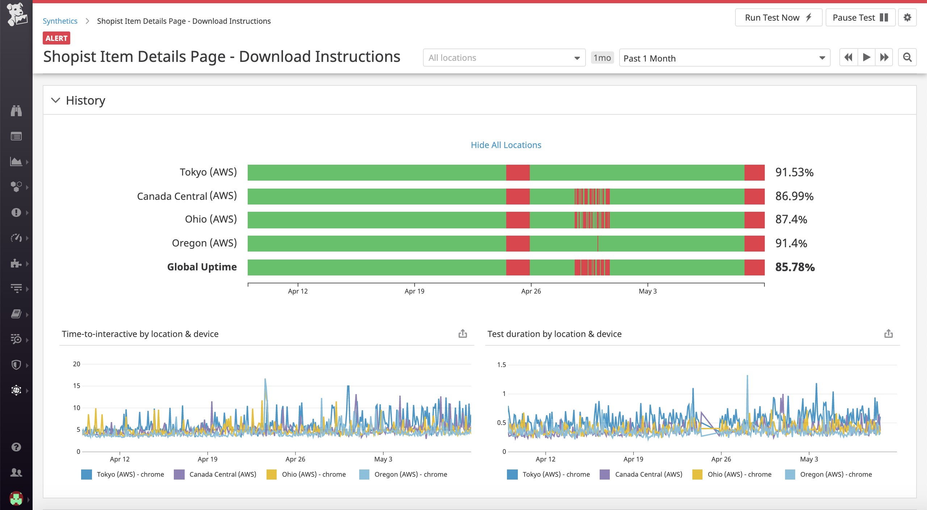927x510 pixels.
Task: Open the test settings gear
Action: (x=908, y=17)
